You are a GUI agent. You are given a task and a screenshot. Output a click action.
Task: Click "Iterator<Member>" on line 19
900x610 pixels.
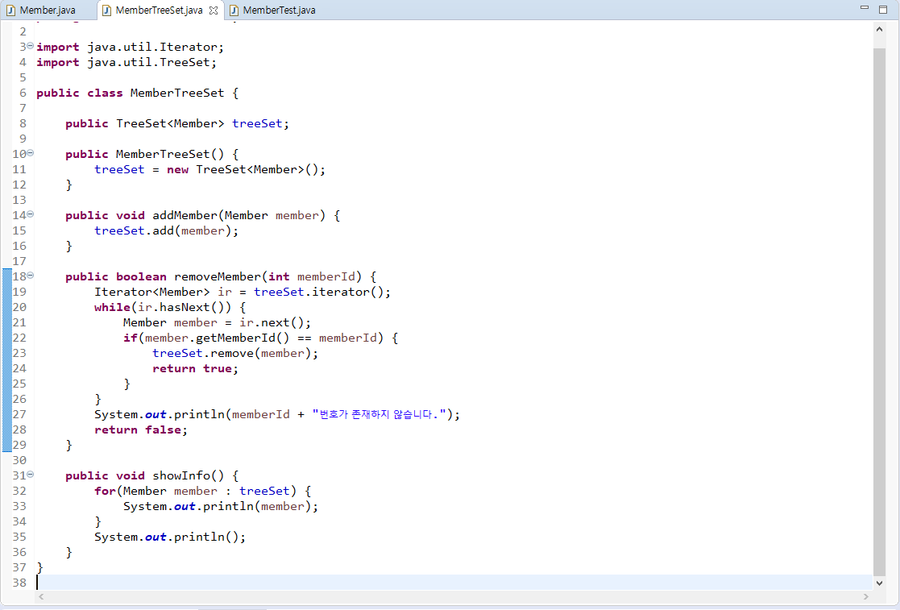152,292
